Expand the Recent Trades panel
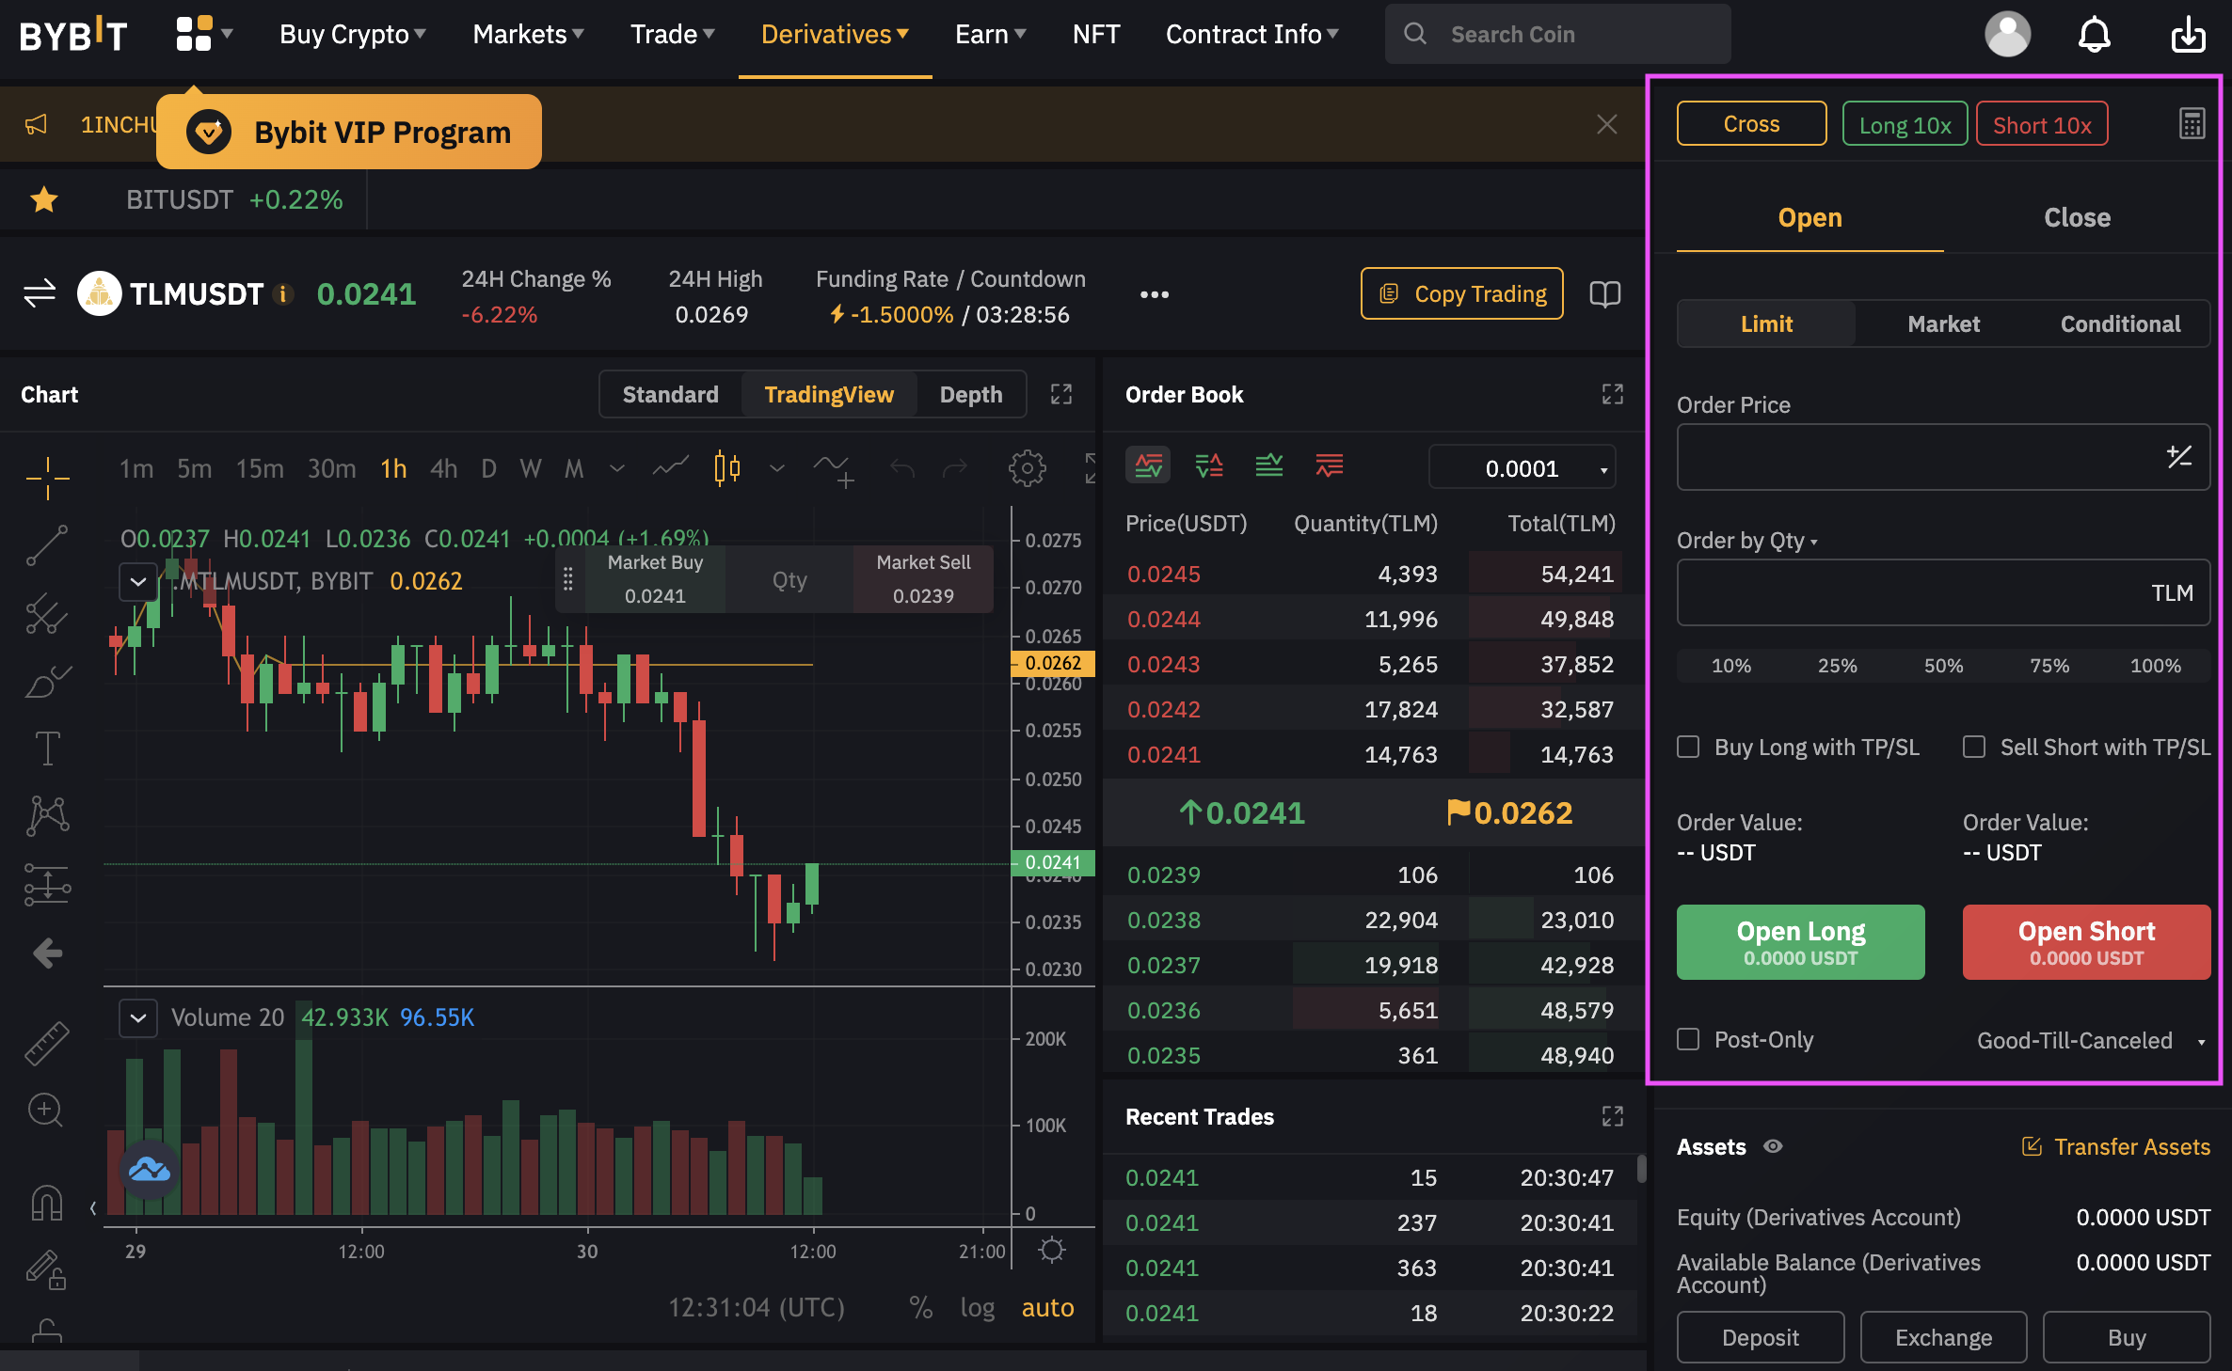 click(x=1613, y=1116)
